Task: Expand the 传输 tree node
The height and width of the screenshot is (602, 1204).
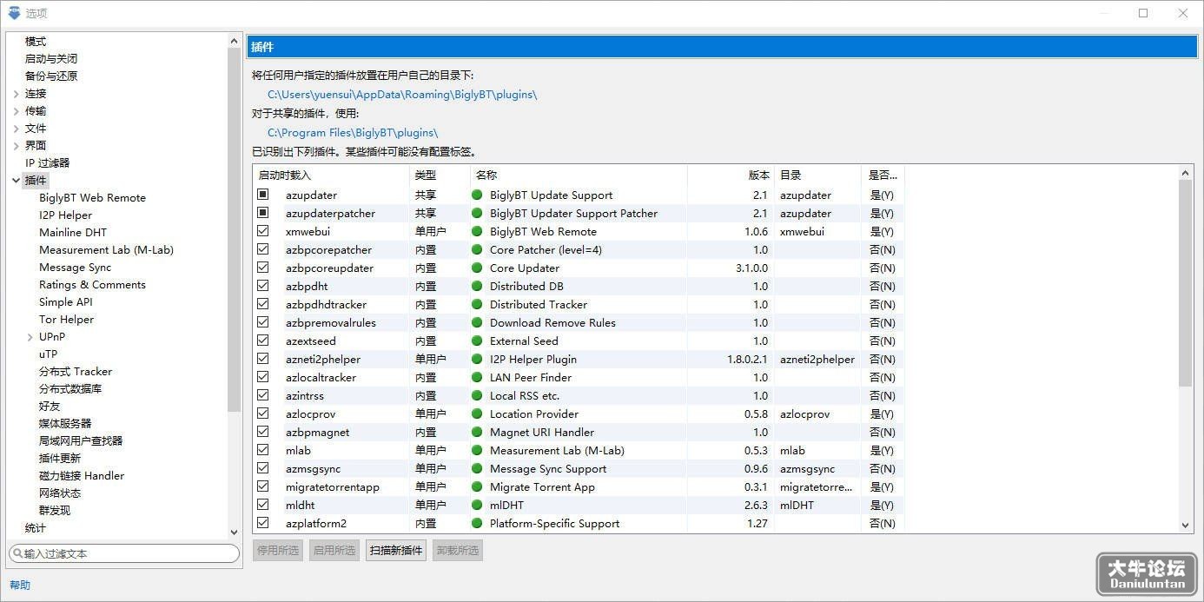Action: pyautogui.click(x=17, y=111)
